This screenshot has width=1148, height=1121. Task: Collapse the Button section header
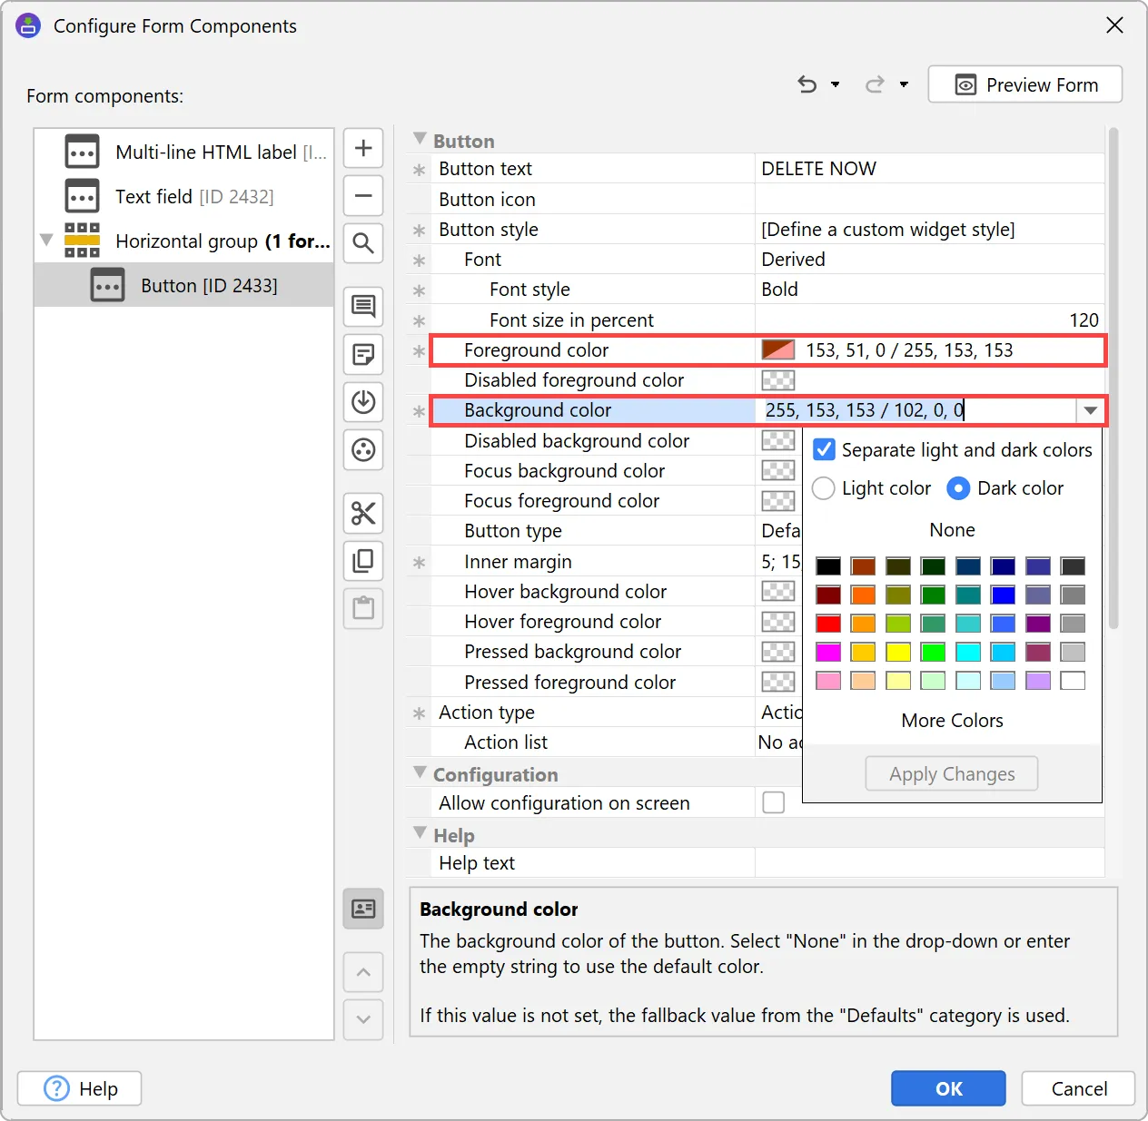tap(420, 139)
